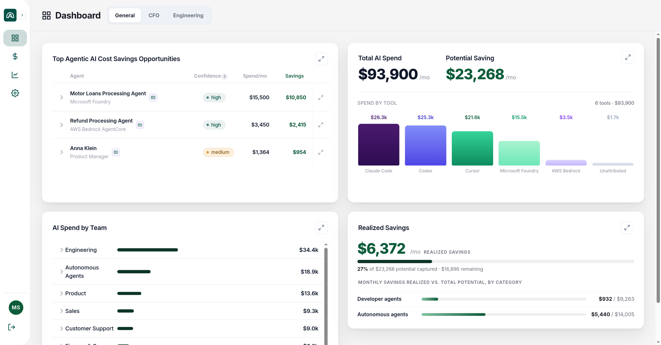This screenshot has height=345, width=661.
Task: Expand the Realized Savings card to fullscreen
Action: pos(627,228)
